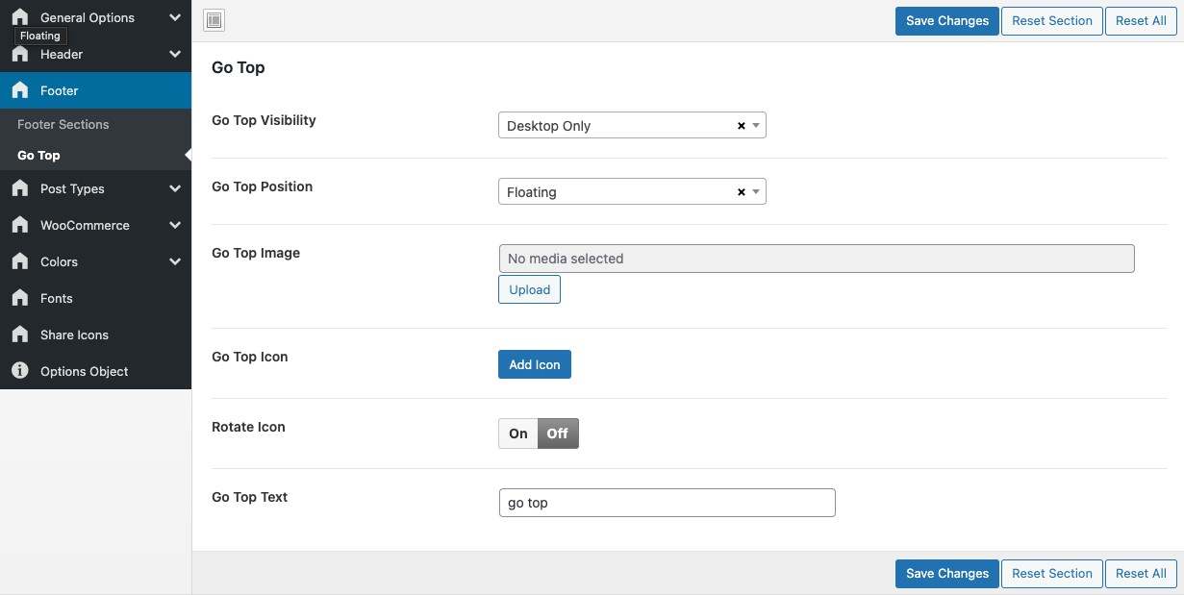Expand the WooCommerce chevron
The width and height of the screenshot is (1184, 595).
coord(175,225)
